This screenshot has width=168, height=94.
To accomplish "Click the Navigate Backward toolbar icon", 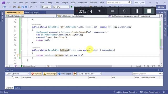I will [5, 7].
